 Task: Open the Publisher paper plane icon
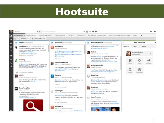point(11,40)
